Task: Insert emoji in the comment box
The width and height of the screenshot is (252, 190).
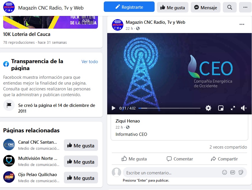Action: click(225, 172)
